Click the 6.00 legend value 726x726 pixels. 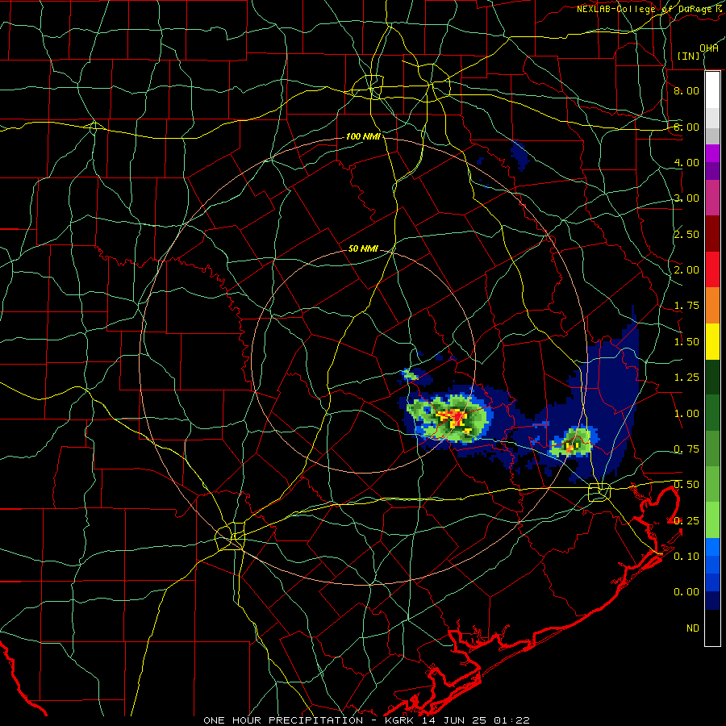tap(686, 127)
